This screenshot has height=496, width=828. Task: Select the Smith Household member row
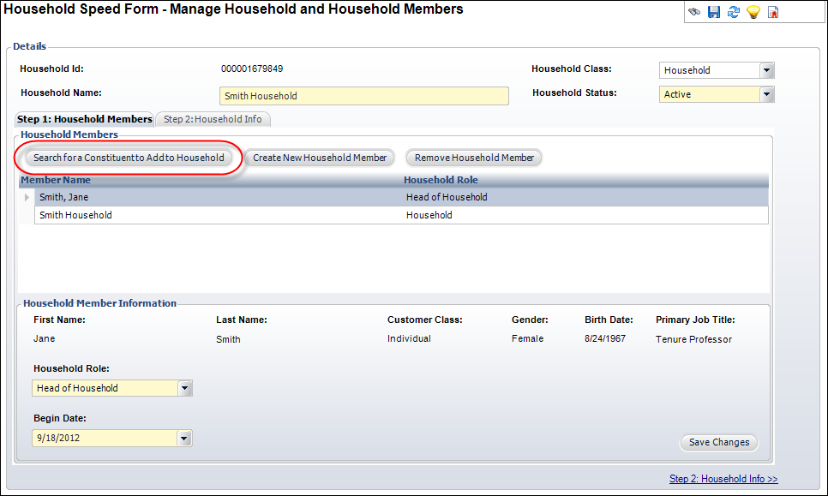401,215
